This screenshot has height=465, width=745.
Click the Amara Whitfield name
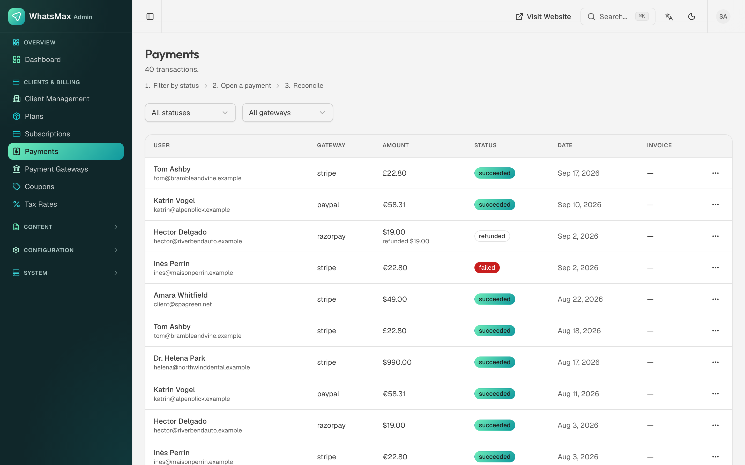pyautogui.click(x=180, y=295)
